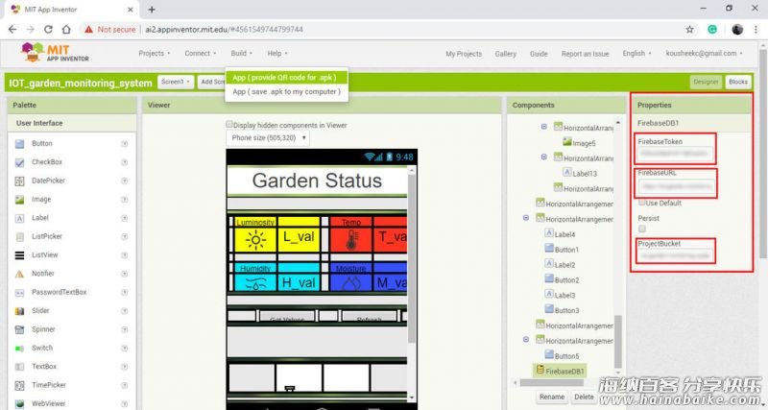
Task: Click the MIT App Inventor logo
Action: click(55, 53)
